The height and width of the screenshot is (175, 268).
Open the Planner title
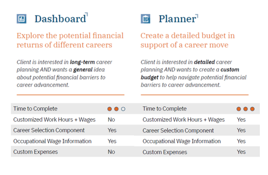click(177, 19)
